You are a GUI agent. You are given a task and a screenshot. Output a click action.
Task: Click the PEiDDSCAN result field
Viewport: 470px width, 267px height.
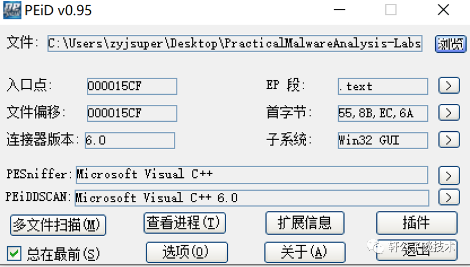coord(252,198)
